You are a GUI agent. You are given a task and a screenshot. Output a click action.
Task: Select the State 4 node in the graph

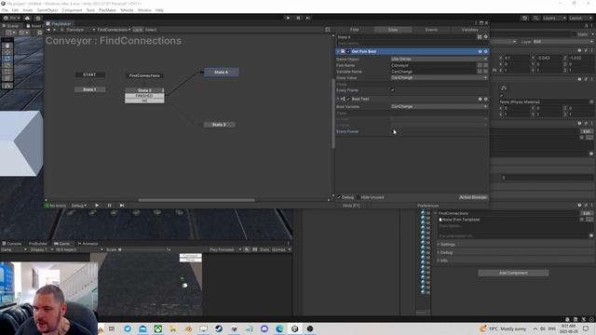[x=222, y=73]
